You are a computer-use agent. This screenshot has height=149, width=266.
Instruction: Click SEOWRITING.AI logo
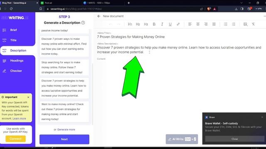pyautogui.click(x=15, y=18)
